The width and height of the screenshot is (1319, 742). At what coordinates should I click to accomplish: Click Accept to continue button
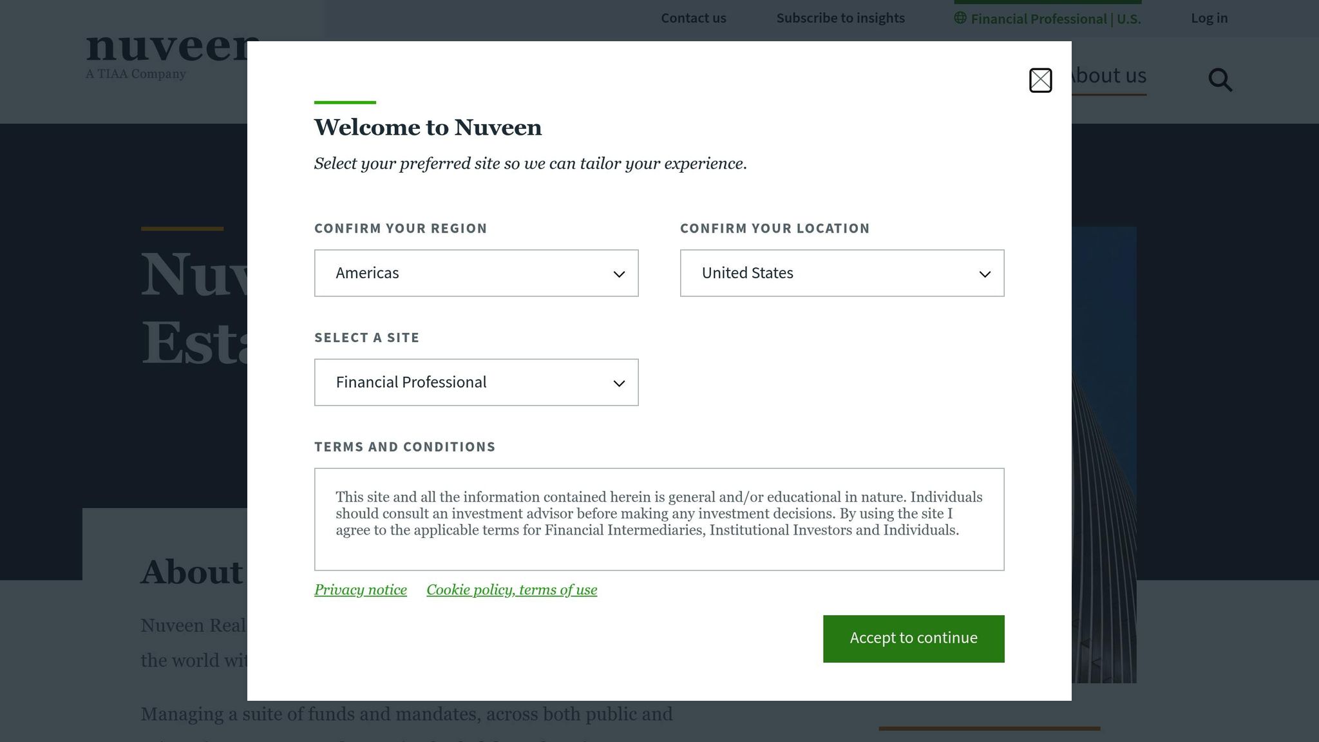point(913,638)
